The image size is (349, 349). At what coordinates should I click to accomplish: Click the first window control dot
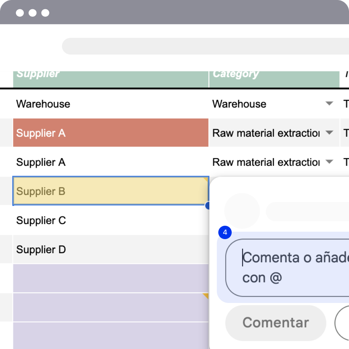click(x=20, y=13)
